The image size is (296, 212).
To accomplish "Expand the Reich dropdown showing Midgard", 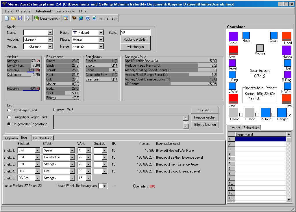I will (x=101, y=33).
